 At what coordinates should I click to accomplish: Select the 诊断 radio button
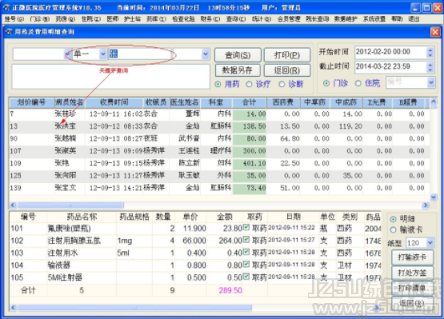(x=282, y=84)
